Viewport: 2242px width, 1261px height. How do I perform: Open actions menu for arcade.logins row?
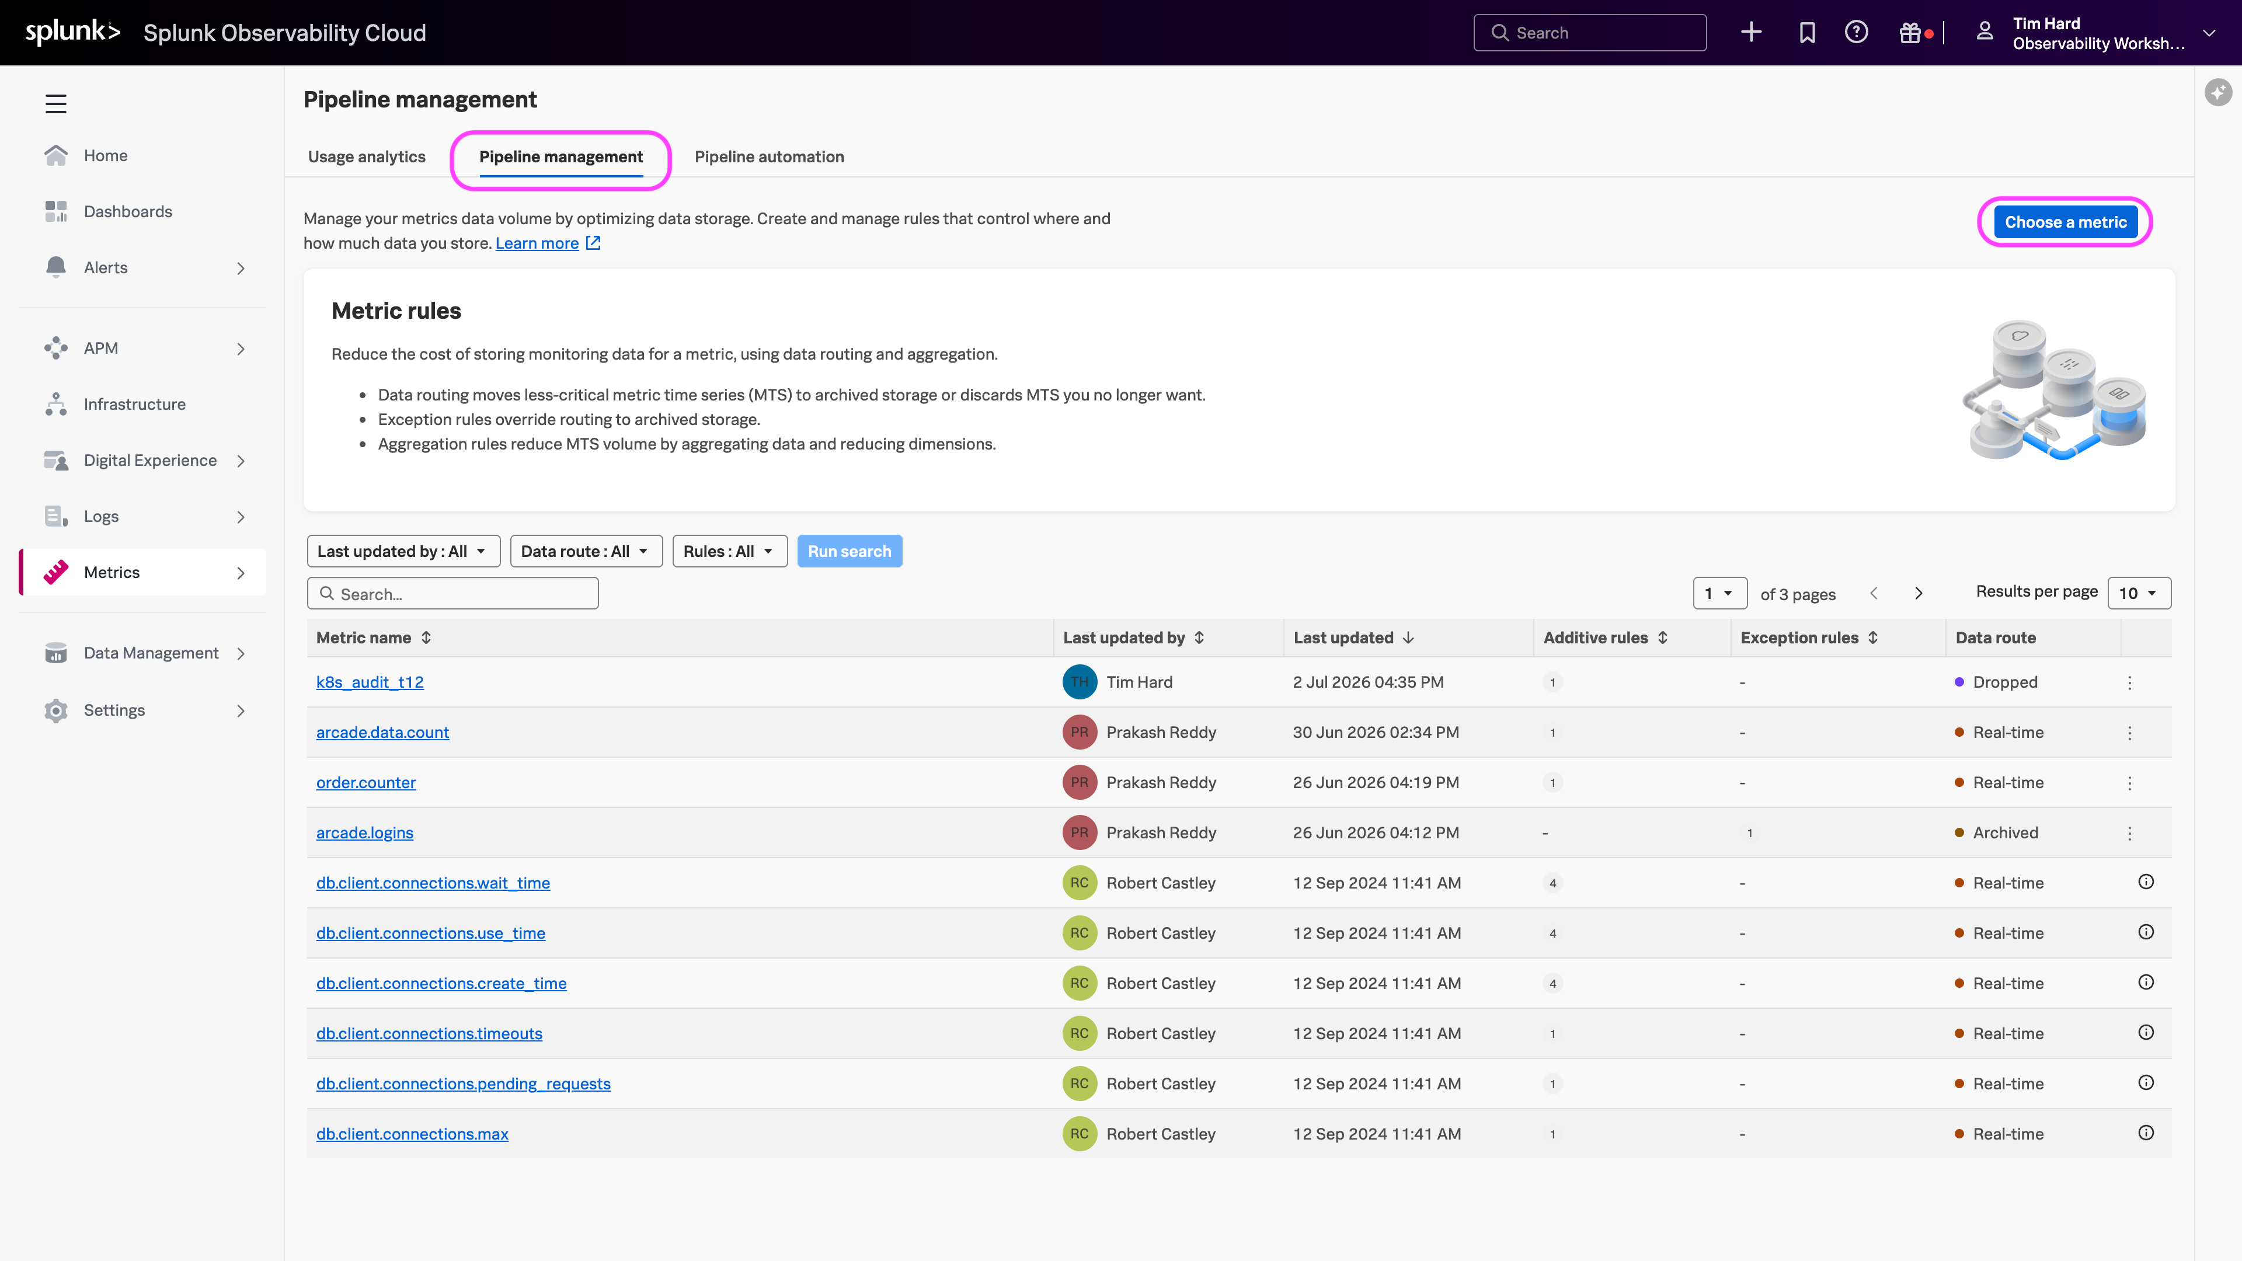[x=2130, y=833]
